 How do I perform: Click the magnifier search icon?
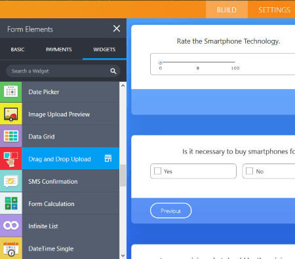click(x=113, y=71)
